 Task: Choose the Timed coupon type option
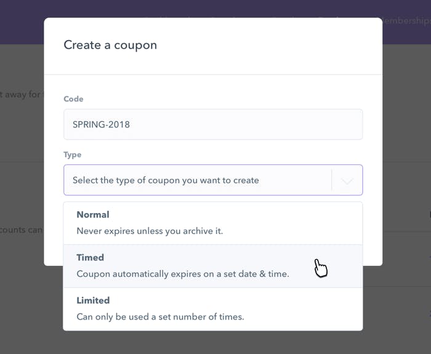tap(213, 266)
